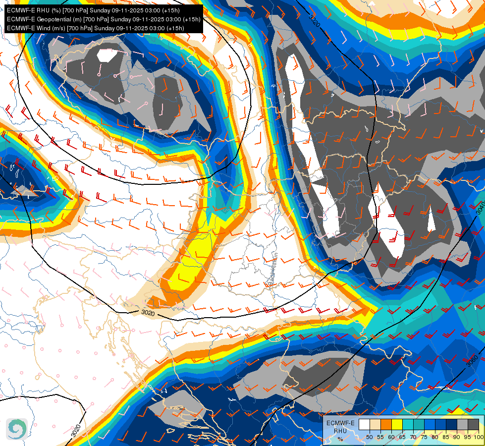Pick the bright blue 75-80 legend swatch
This screenshot has height=446, width=485.
[430, 424]
